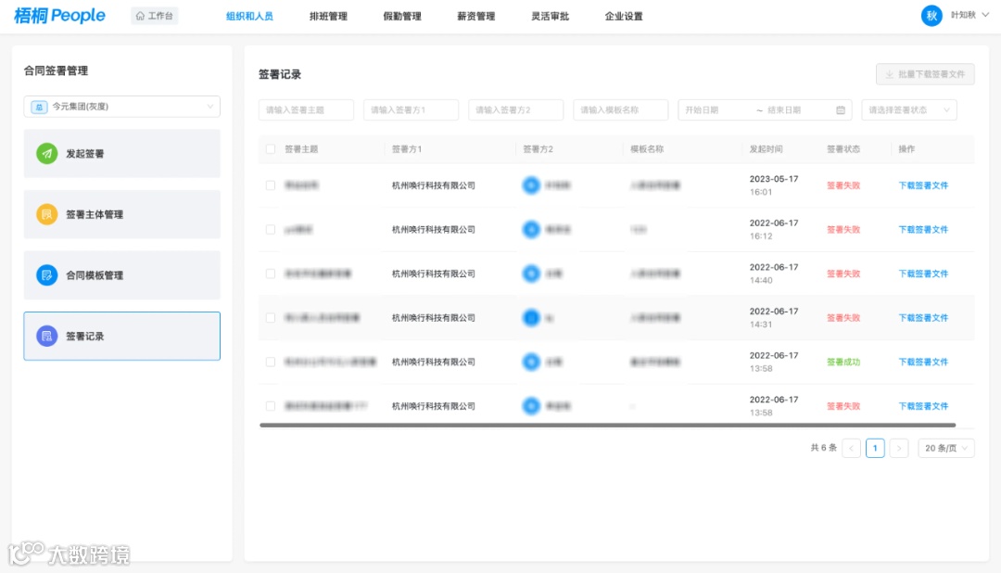Open 发起签署 sidebar item
Image resolution: width=1001 pixels, height=573 pixels.
click(122, 153)
